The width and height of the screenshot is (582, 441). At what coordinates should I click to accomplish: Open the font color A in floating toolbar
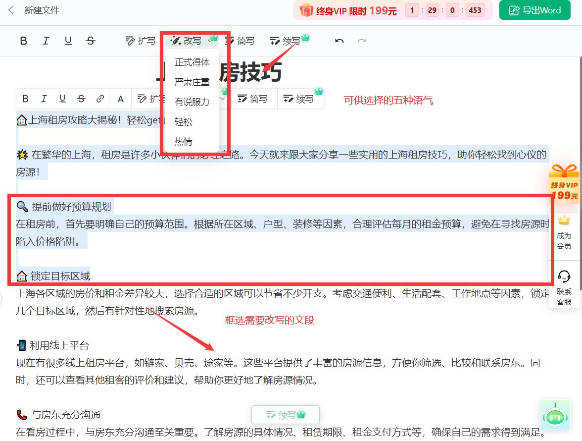(x=120, y=99)
